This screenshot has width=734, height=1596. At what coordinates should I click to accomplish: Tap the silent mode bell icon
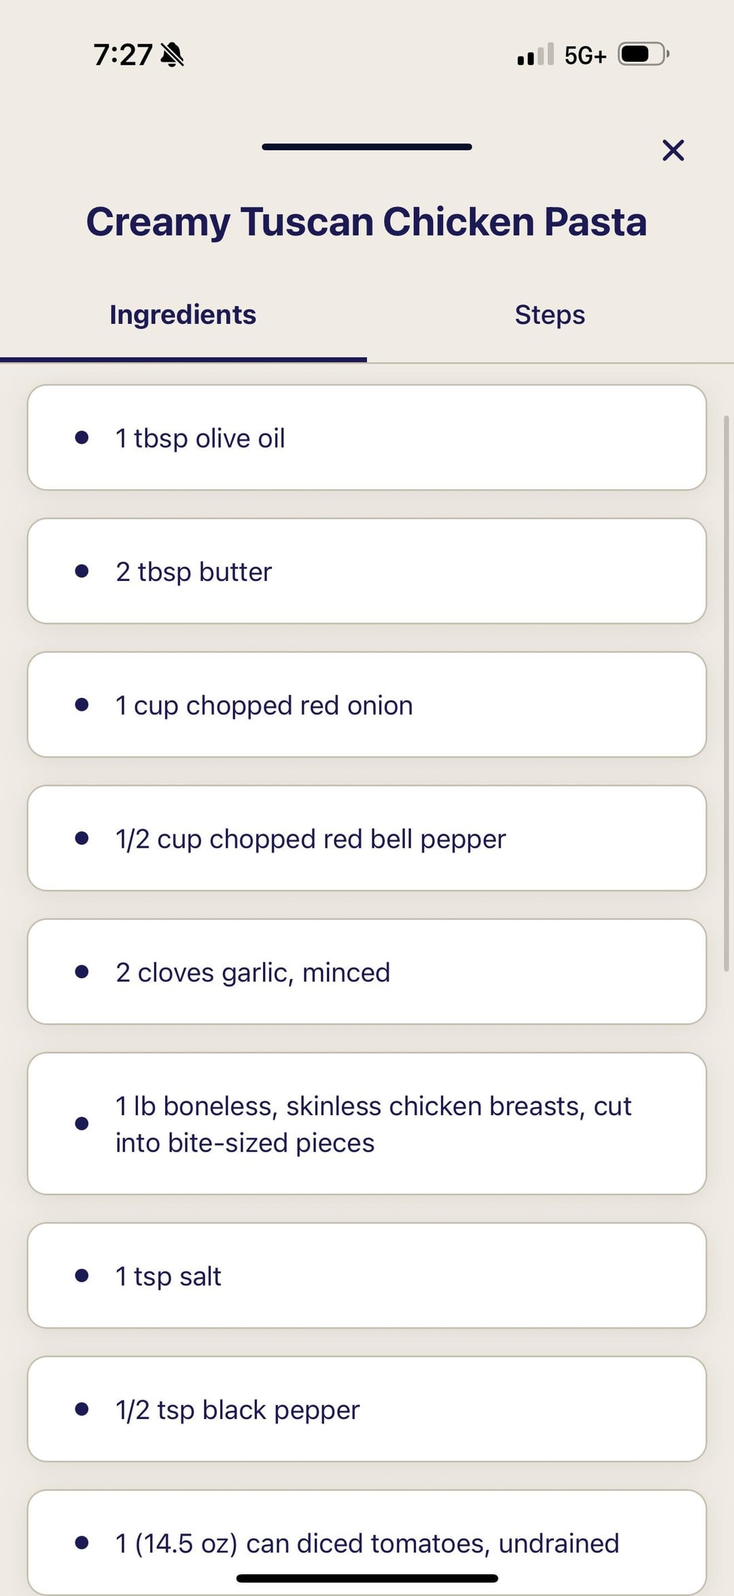tap(172, 54)
